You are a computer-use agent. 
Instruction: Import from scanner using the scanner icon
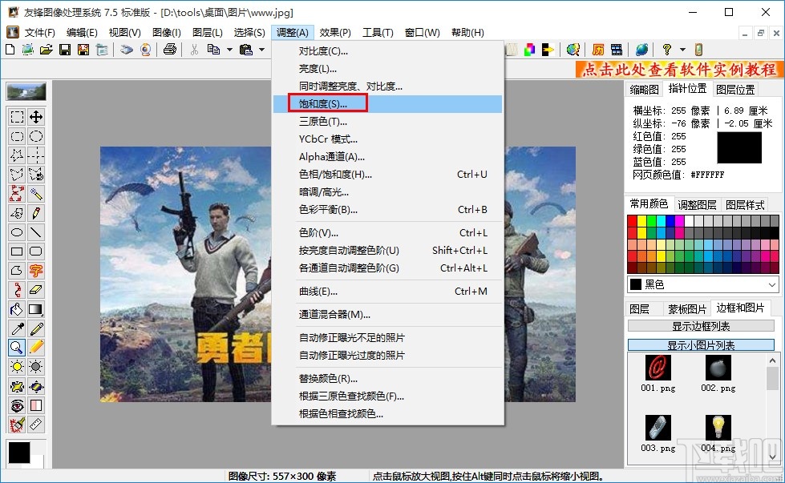pos(127,50)
